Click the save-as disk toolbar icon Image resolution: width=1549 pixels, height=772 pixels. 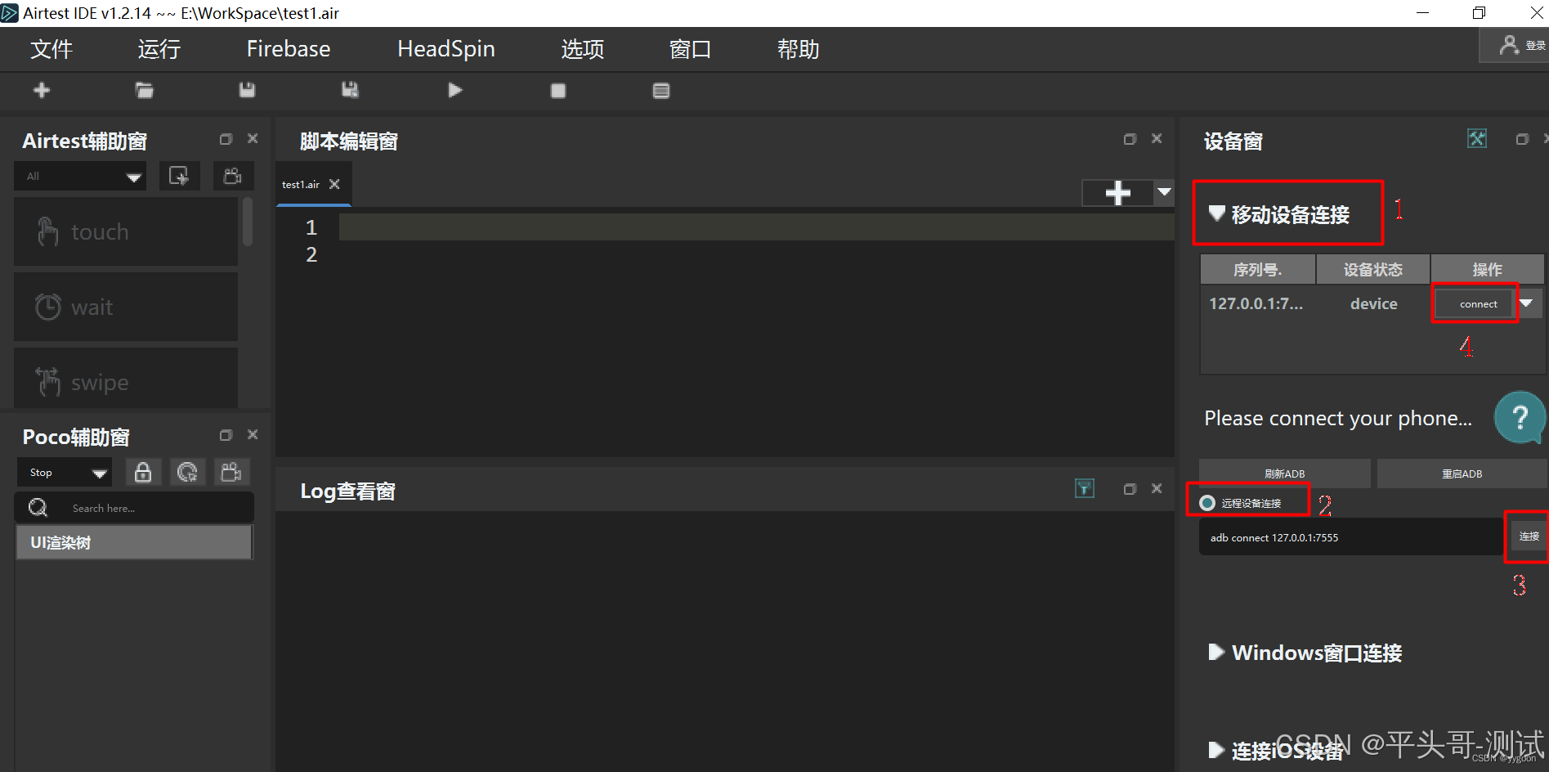350,90
